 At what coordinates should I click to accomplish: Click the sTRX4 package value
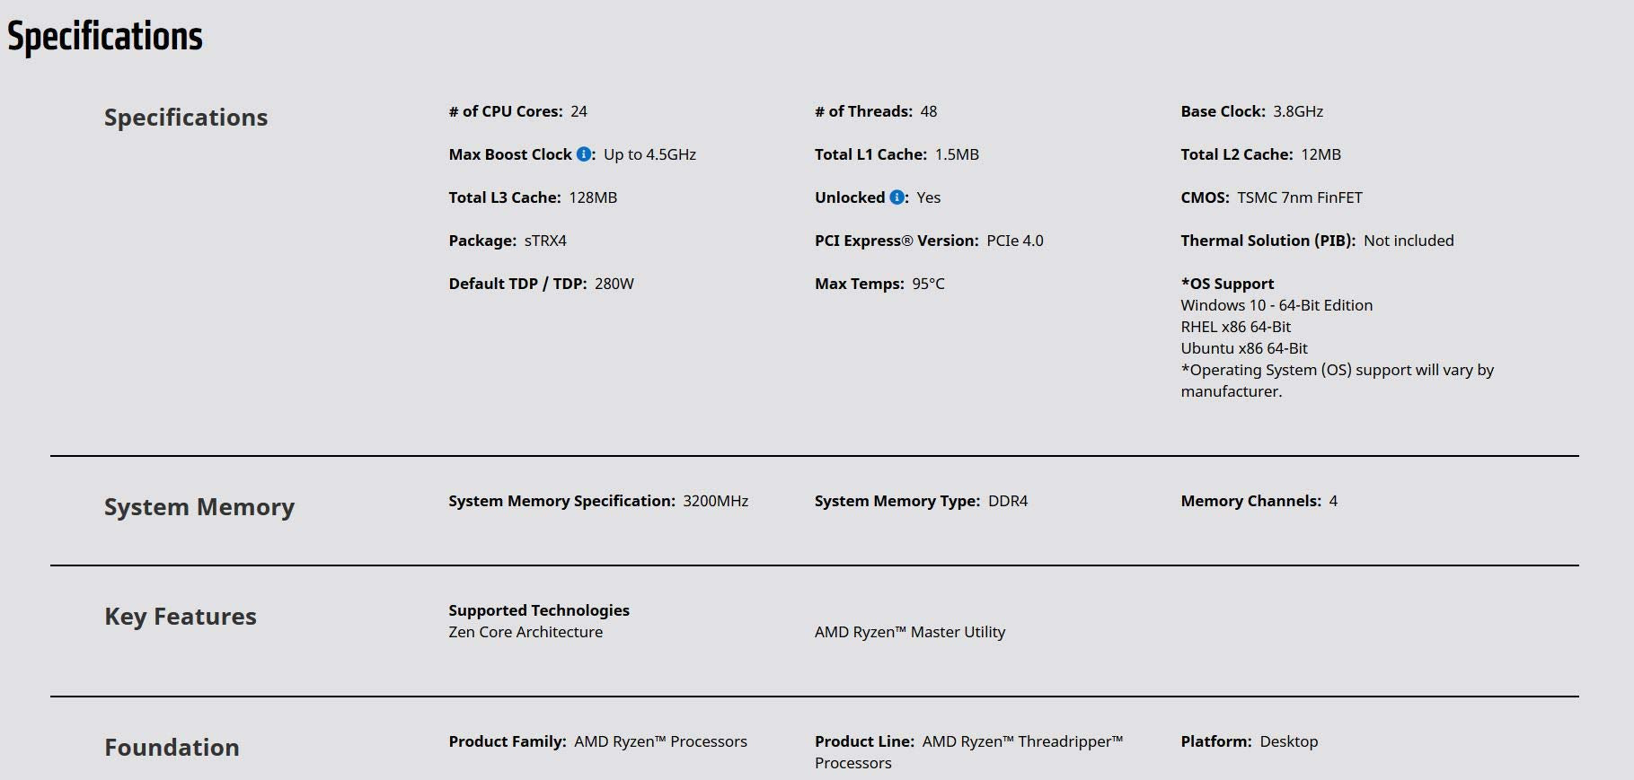545,241
